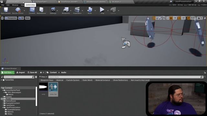207x116 pixels.
Task: Select the ExampleContent folder
Action: point(13,103)
